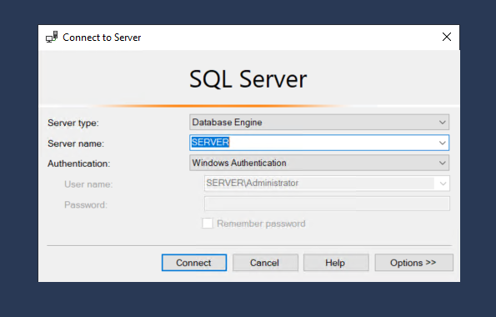Expand Options >> for advanced settings
The height and width of the screenshot is (317, 496).
coord(413,263)
